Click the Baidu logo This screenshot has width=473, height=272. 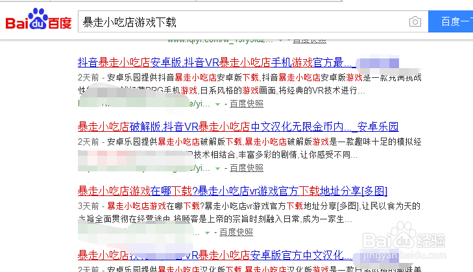coord(39,19)
